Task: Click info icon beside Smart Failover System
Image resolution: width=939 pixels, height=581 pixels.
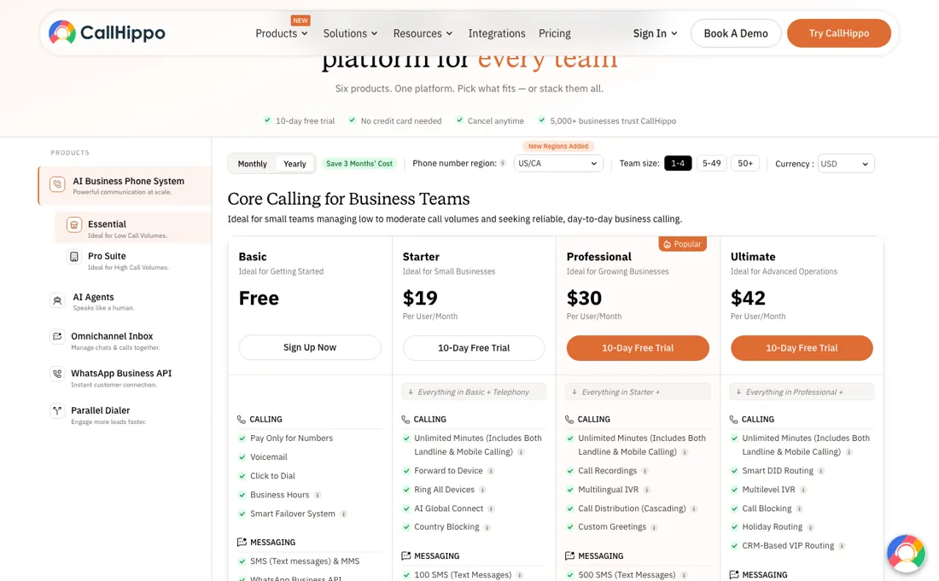Action: 344,514
